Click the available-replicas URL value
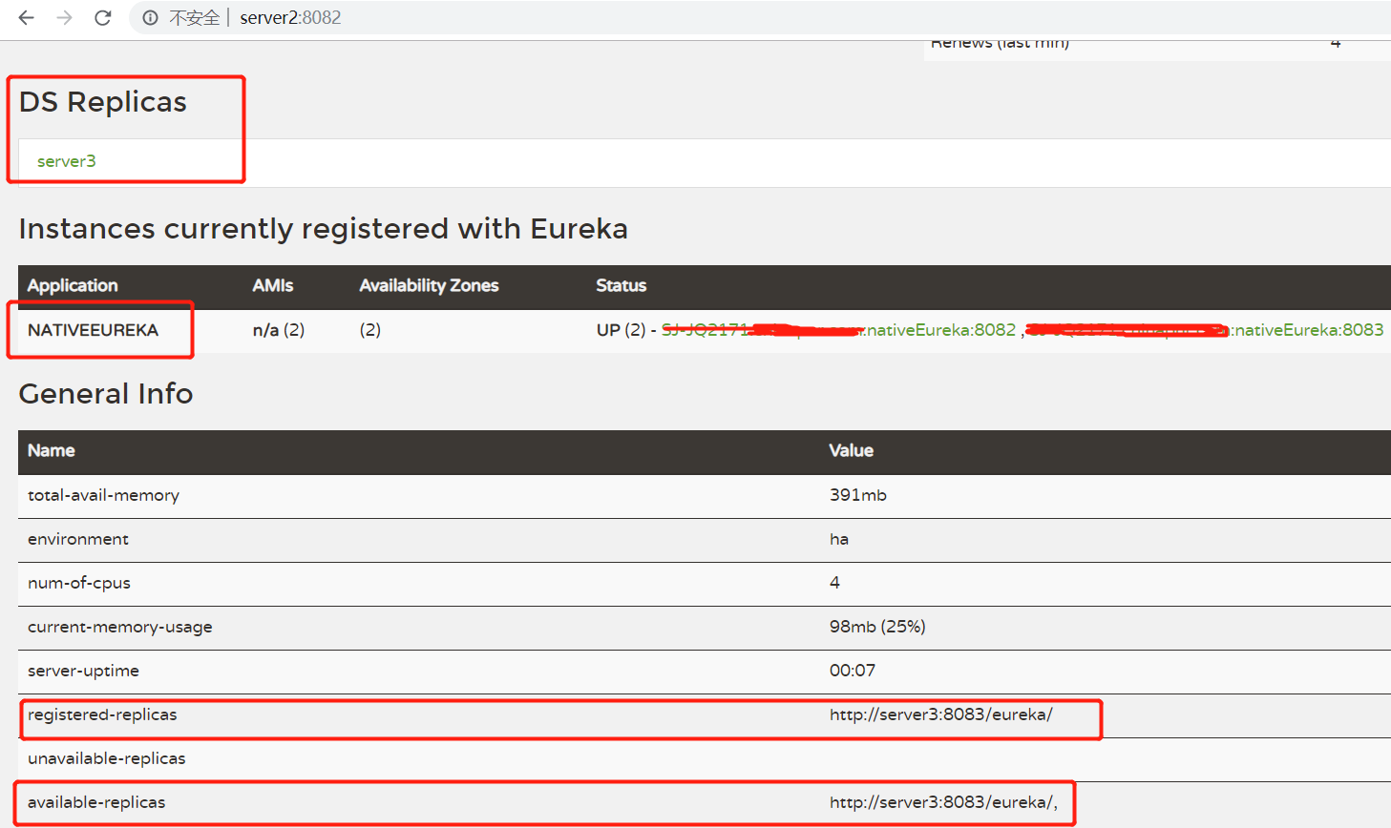1391x828 pixels. point(940,802)
